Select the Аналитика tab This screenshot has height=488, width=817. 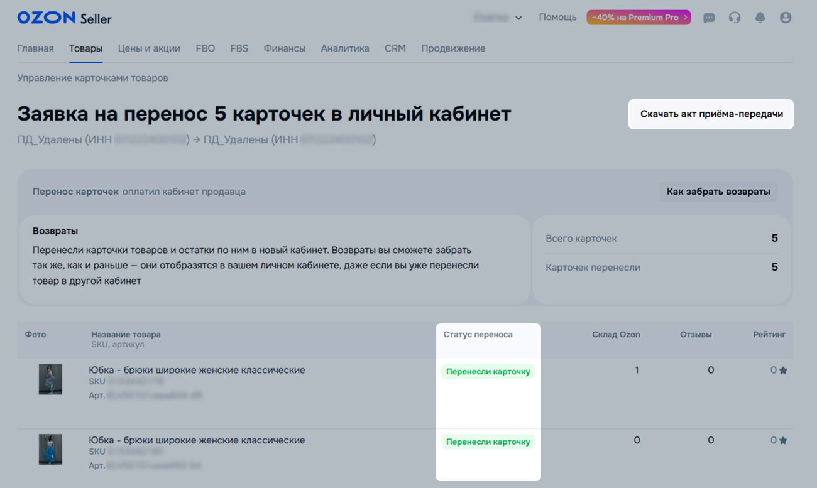click(345, 48)
